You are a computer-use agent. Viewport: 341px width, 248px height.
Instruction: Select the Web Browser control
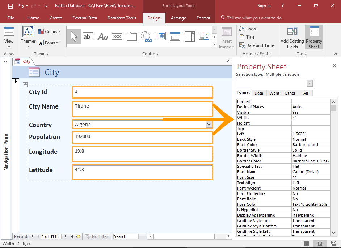(x=160, y=36)
